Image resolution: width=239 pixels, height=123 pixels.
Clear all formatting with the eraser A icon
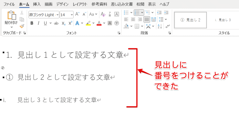[x=103, y=14]
